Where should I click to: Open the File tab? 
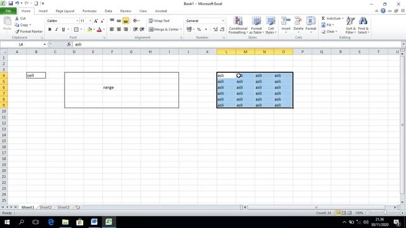(8, 11)
